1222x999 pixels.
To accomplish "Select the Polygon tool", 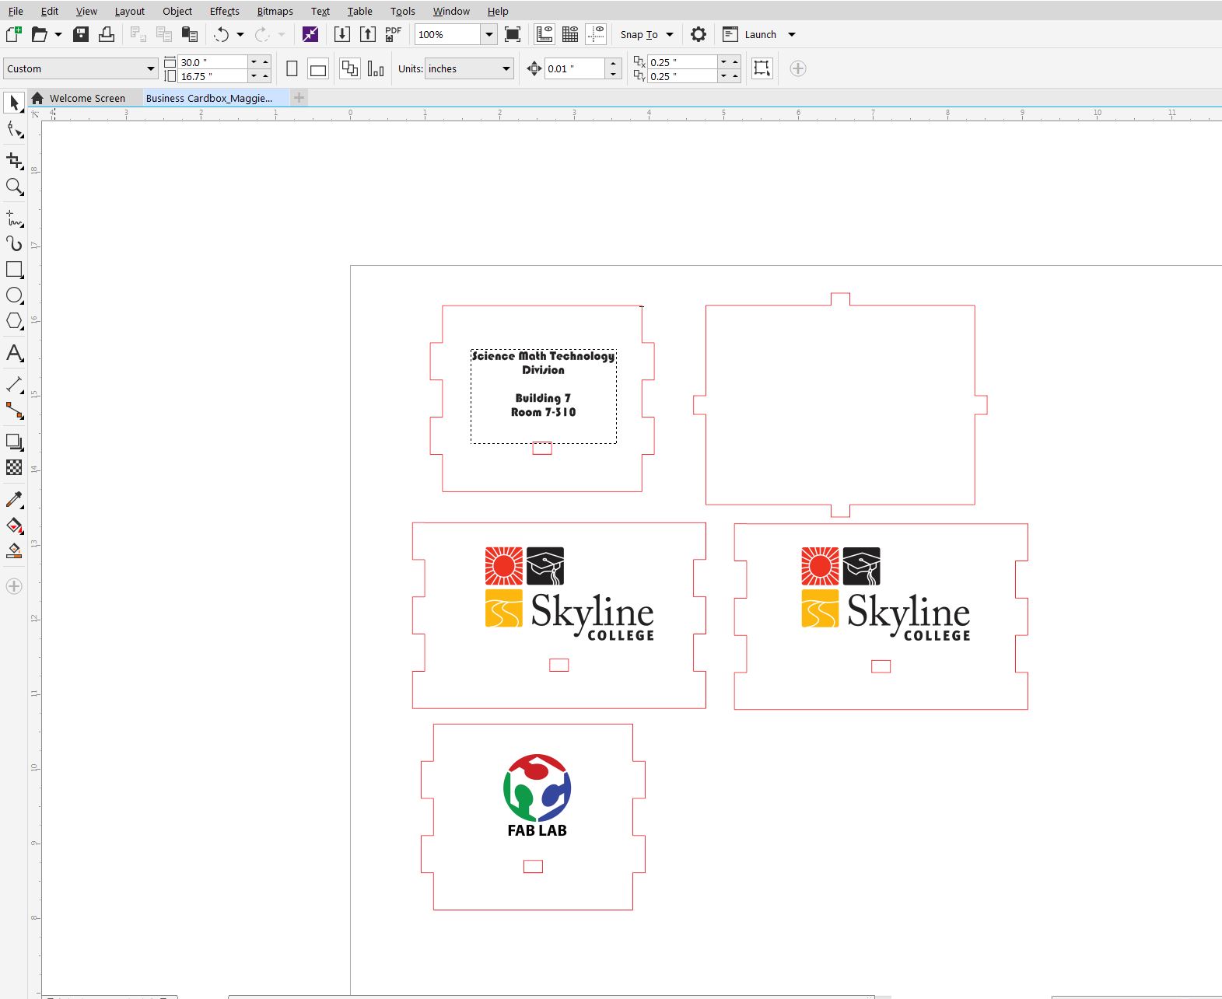I will [x=14, y=321].
